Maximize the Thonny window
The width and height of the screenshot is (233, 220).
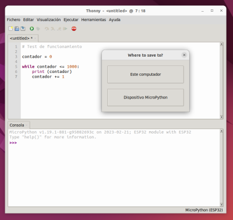click(212, 11)
